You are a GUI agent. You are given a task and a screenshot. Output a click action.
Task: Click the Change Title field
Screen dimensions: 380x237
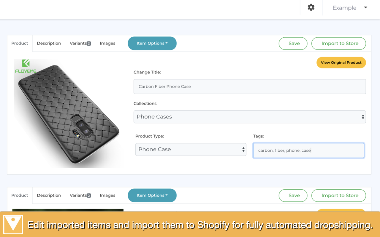(x=249, y=86)
